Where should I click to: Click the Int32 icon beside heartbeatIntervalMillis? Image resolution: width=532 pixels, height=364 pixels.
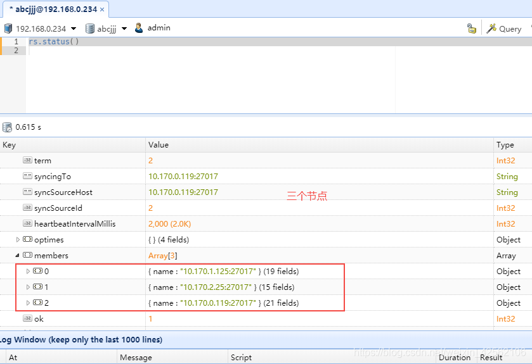click(27, 223)
